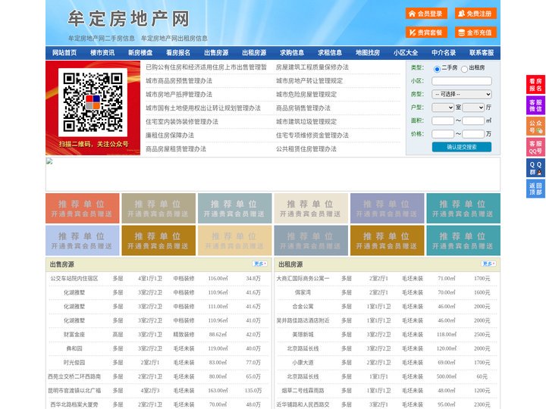The width and height of the screenshot is (546, 409).
Task: Open 城市商品房预售管理办法 link
Action: pos(179,81)
